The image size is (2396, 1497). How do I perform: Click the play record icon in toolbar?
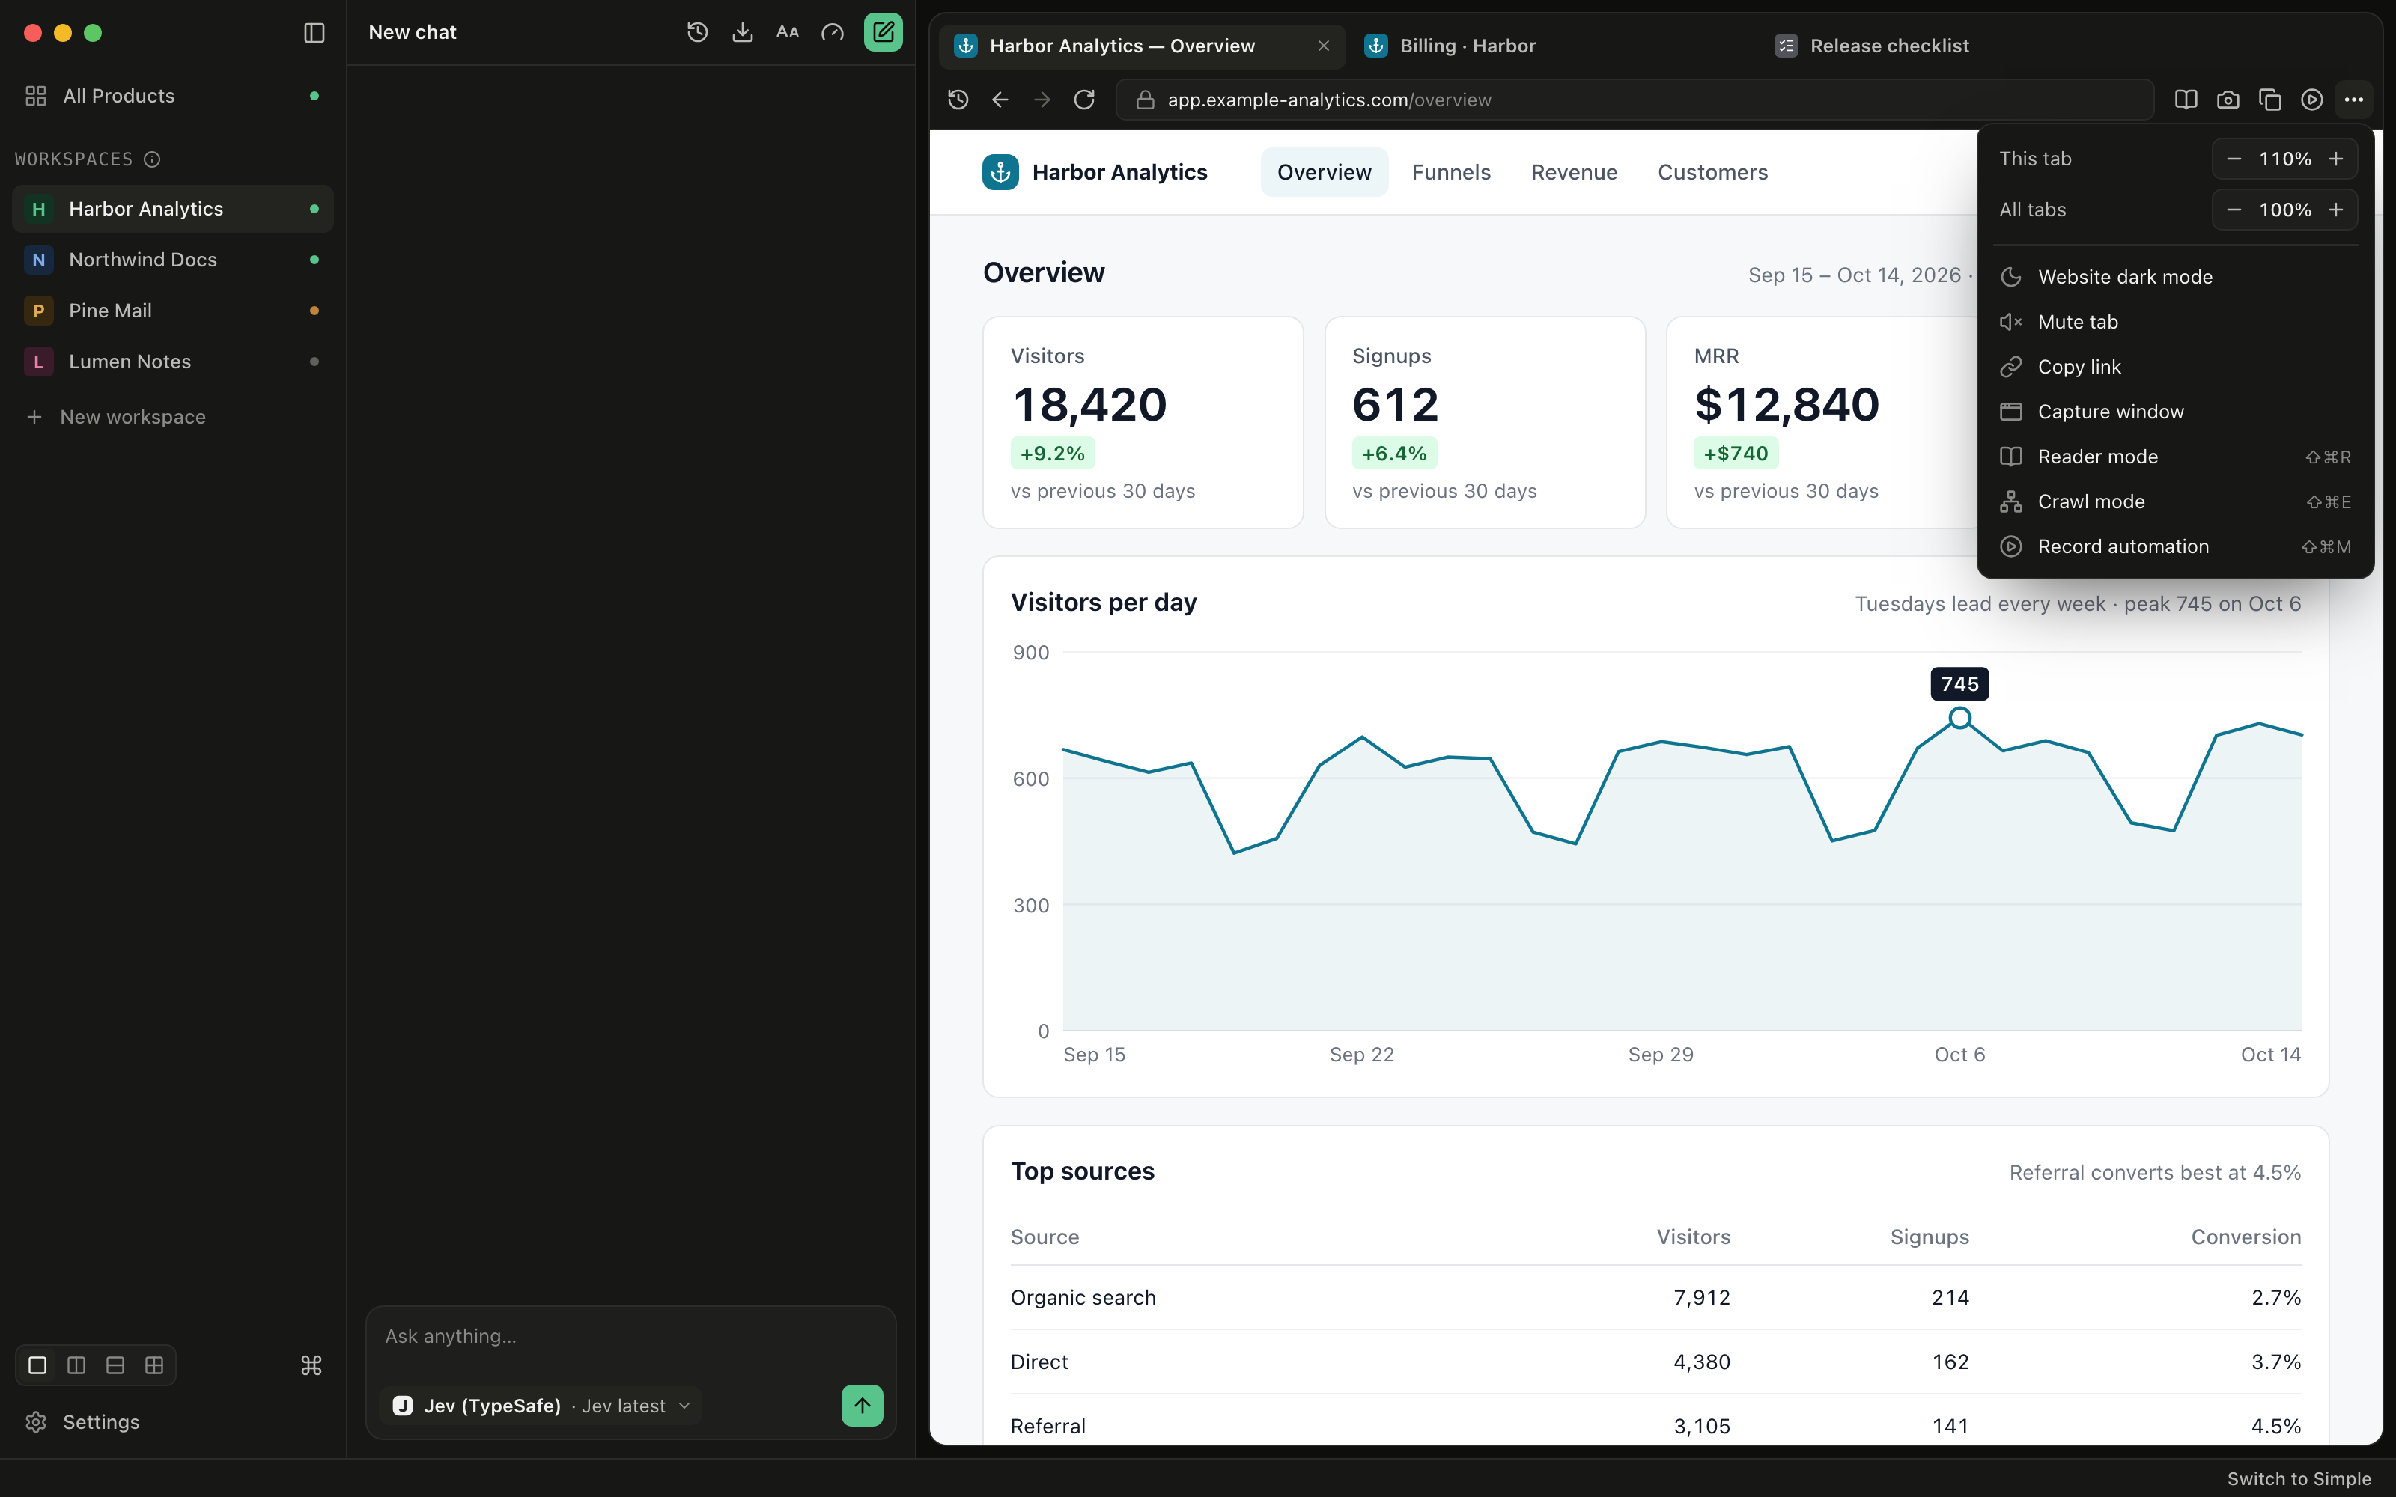point(2312,100)
